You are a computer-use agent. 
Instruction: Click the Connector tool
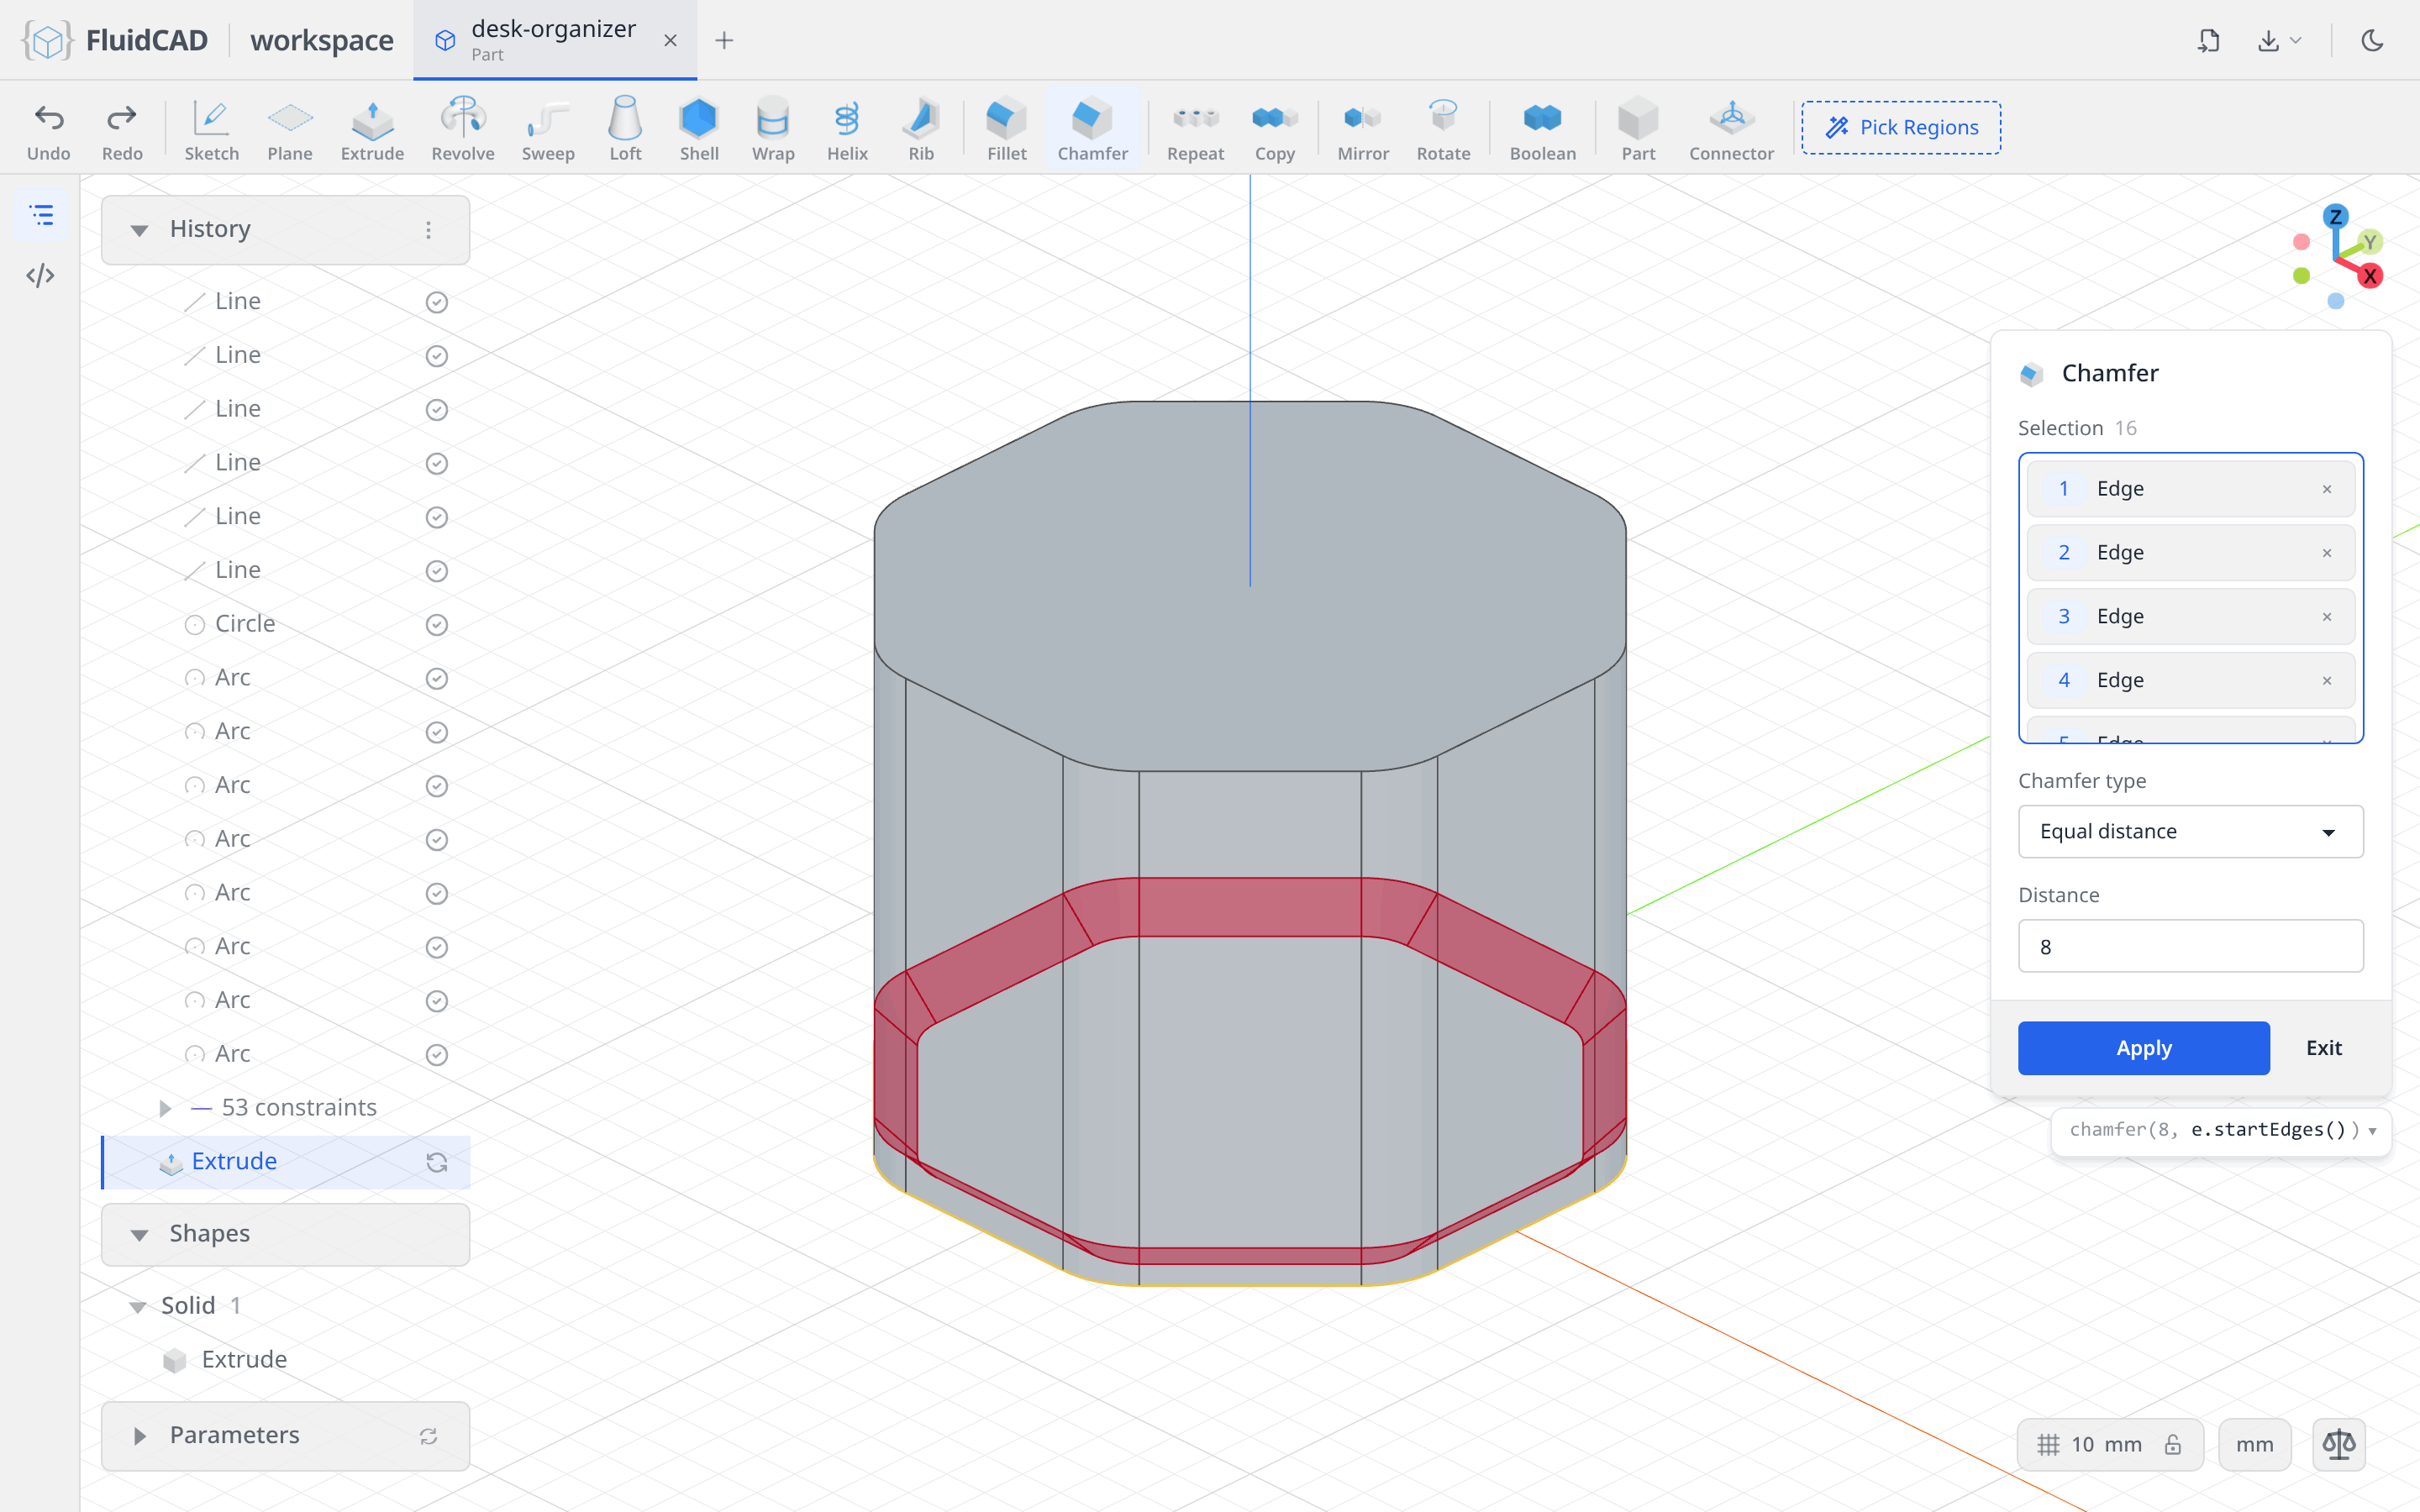click(x=1731, y=129)
